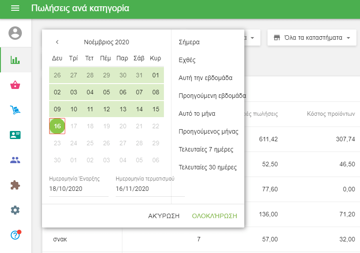Expand the Όλα τα καταστήματα dropdown
The image size is (360, 253).
click(x=311, y=38)
